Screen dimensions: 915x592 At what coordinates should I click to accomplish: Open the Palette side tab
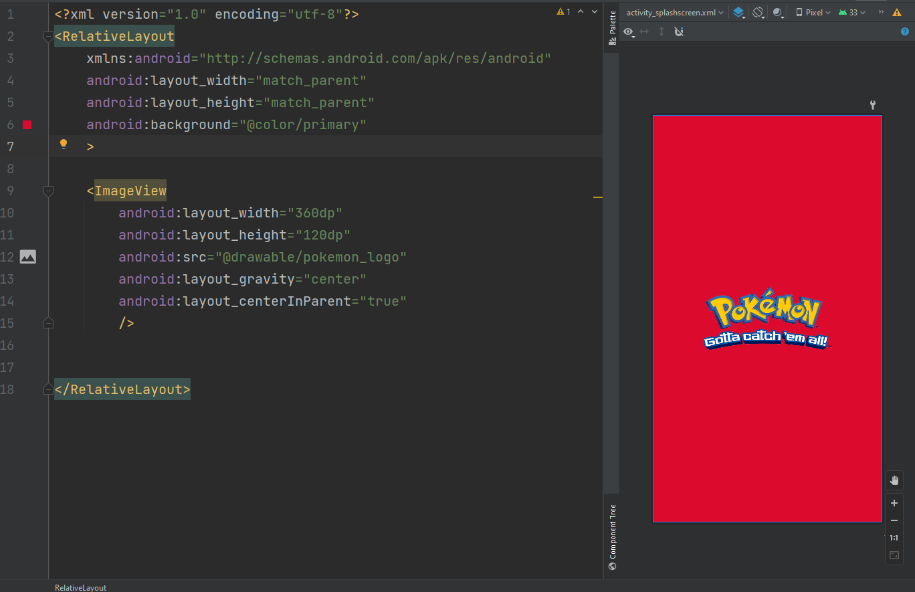tap(612, 28)
